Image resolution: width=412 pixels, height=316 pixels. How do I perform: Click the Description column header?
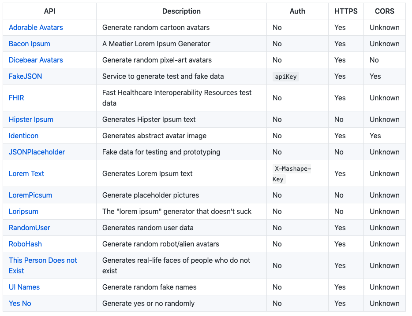[x=181, y=11]
